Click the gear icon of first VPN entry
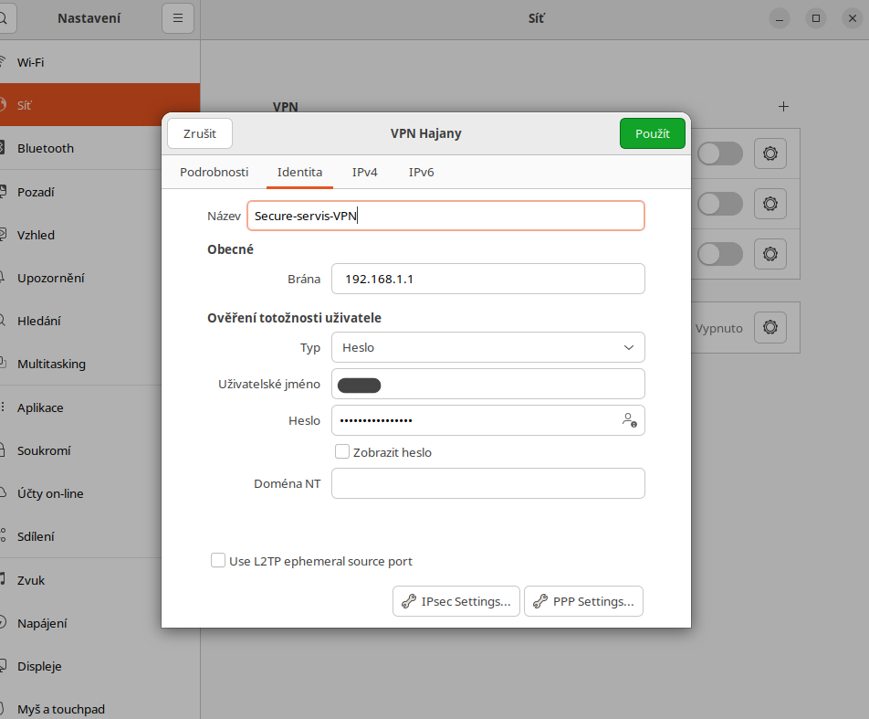869x719 pixels. point(770,153)
